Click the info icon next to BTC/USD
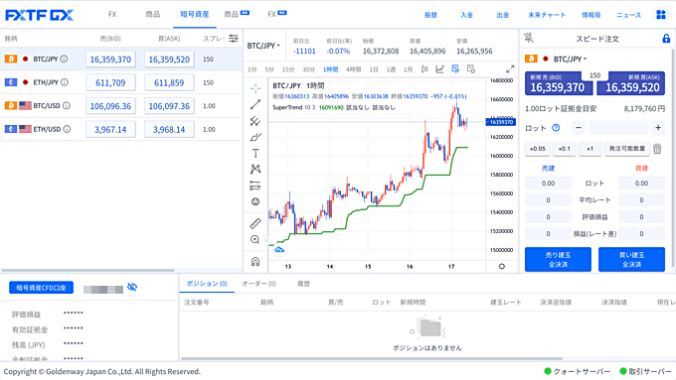 67,105
